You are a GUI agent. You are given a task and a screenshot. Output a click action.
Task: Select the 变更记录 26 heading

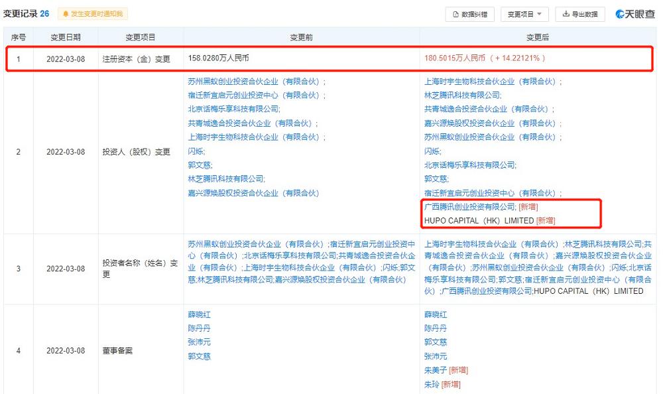pyautogui.click(x=26, y=14)
